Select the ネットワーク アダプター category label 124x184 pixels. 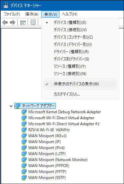pos(38,106)
